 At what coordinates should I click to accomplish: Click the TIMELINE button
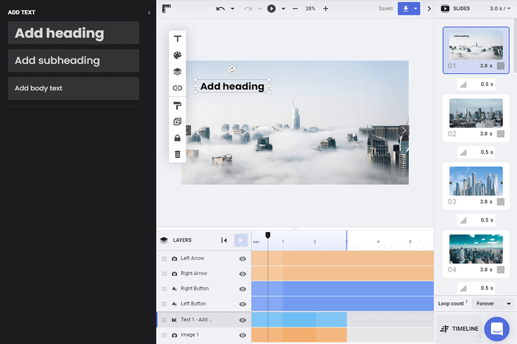tap(459, 329)
